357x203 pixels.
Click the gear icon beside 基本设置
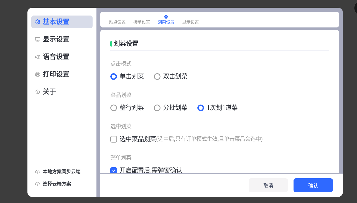click(38, 22)
